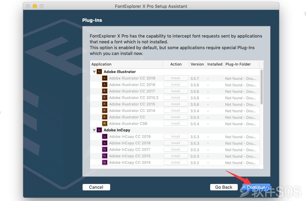The height and width of the screenshot is (201, 306).
Task: Install plug-in for Illustrator CC 2015.3
Action: pos(176,98)
